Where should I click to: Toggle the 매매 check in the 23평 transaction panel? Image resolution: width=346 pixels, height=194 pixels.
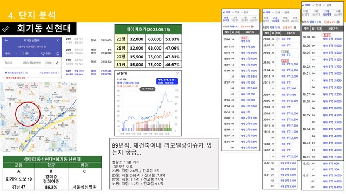[226, 12]
